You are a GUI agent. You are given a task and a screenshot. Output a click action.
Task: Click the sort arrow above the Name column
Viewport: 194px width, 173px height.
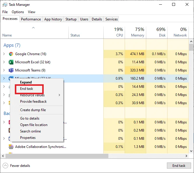(x=33, y=28)
